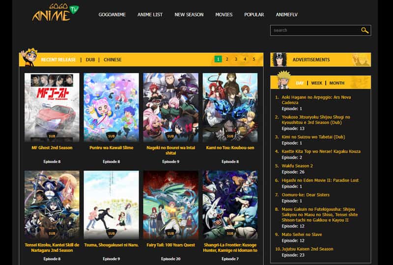Click the search magnifier icon

[x=365, y=30]
